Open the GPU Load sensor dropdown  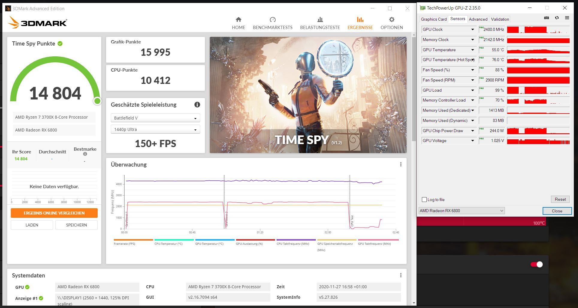click(473, 90)
